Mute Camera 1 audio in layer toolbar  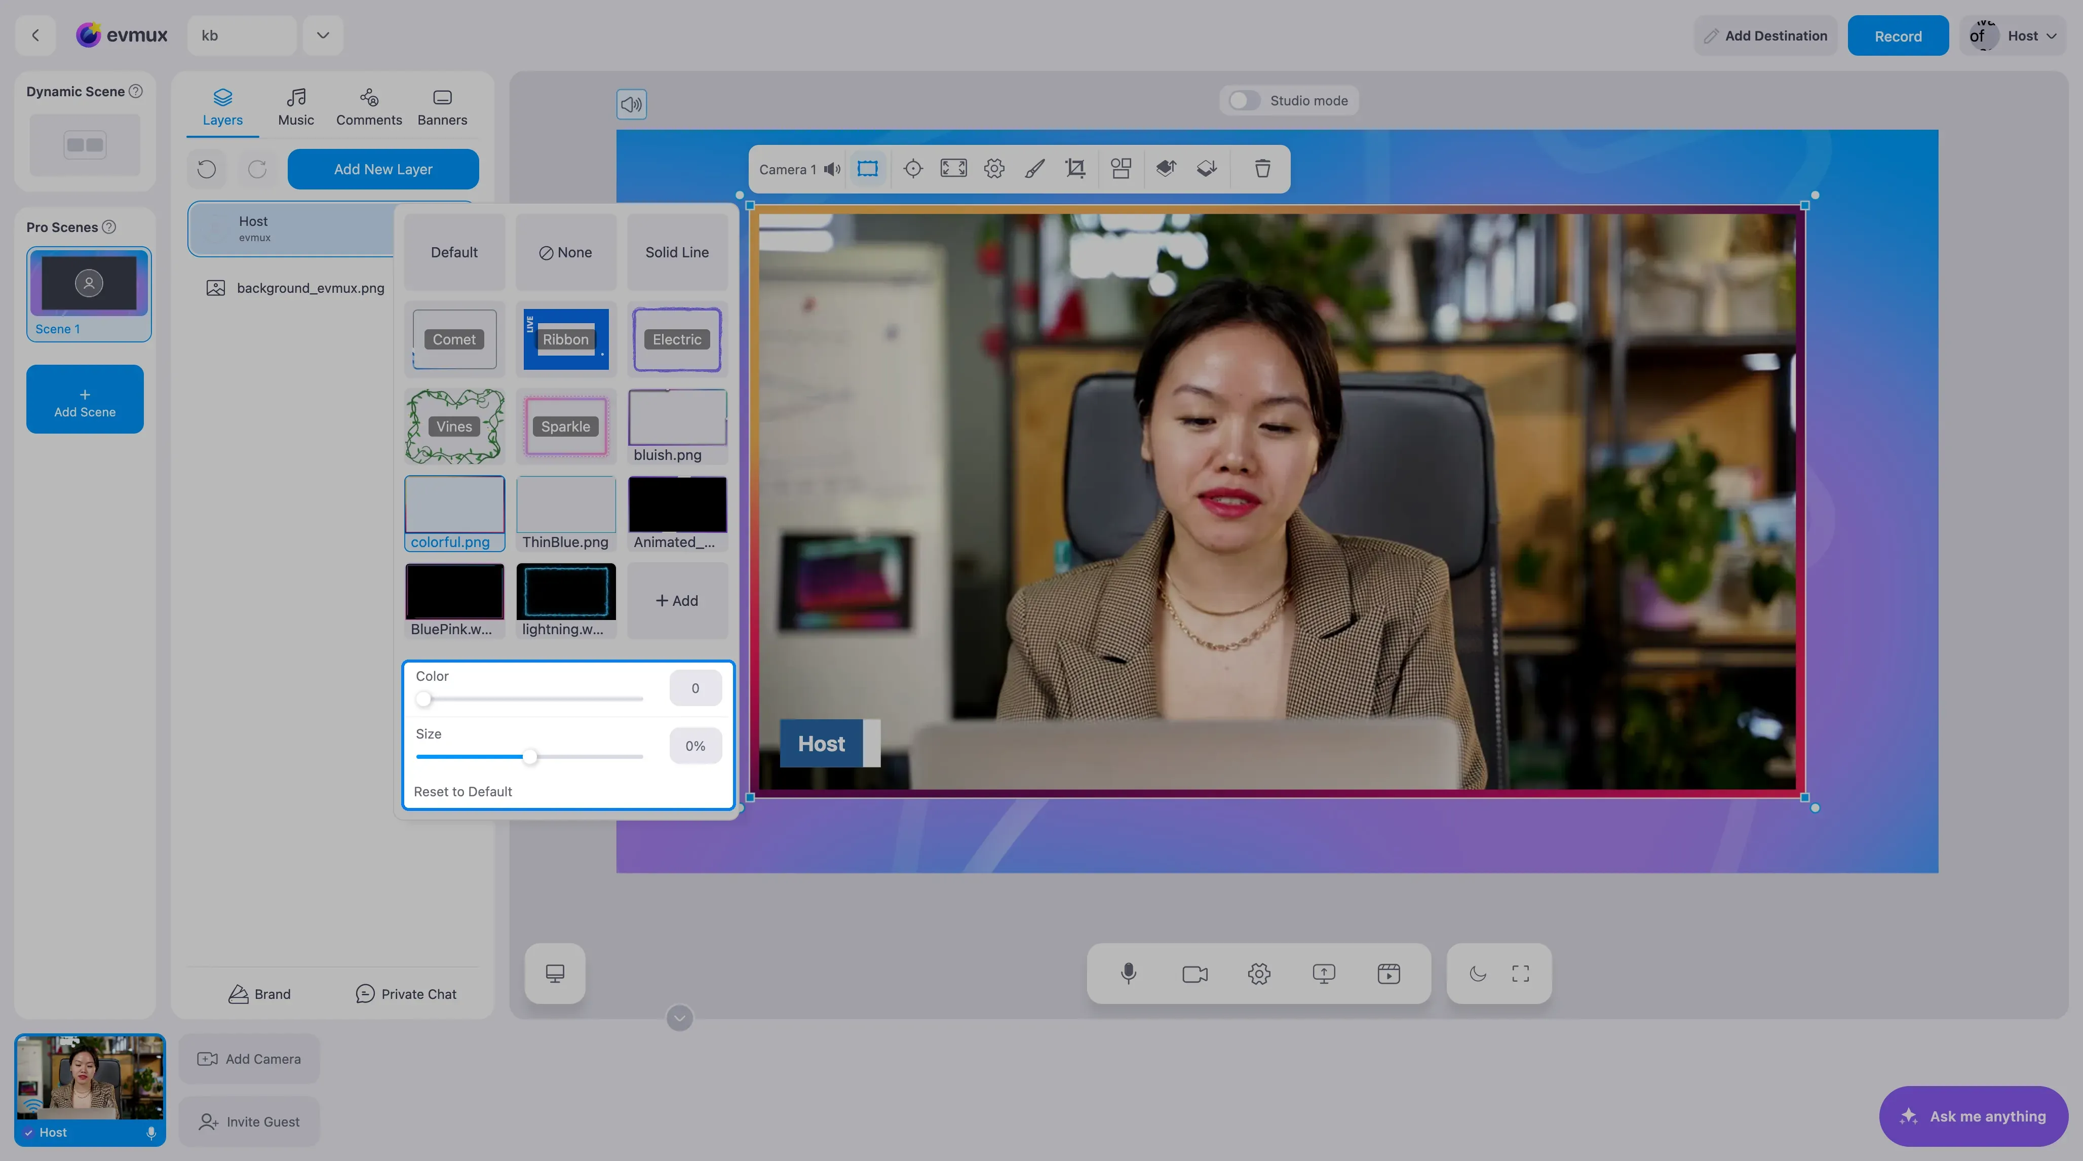coord(832,169)
